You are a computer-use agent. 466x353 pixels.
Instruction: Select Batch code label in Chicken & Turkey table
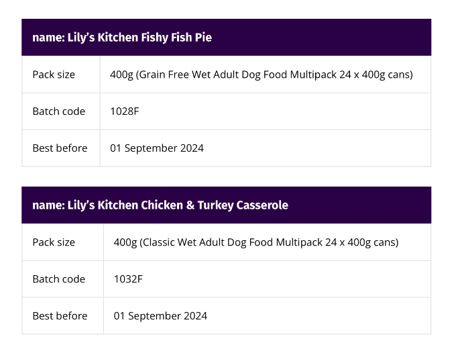(x=59, y=279)
